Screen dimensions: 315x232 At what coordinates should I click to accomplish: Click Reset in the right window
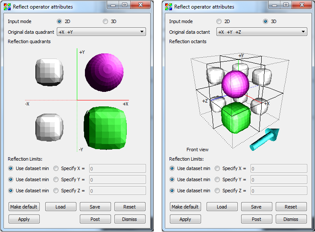tap(291, 207)
